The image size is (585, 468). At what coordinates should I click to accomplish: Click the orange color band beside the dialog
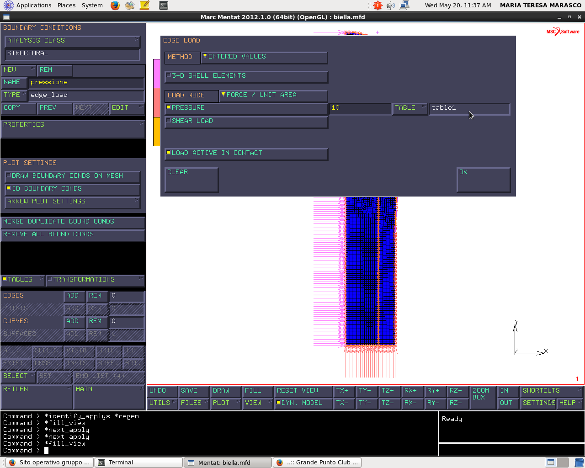point(156,132)
